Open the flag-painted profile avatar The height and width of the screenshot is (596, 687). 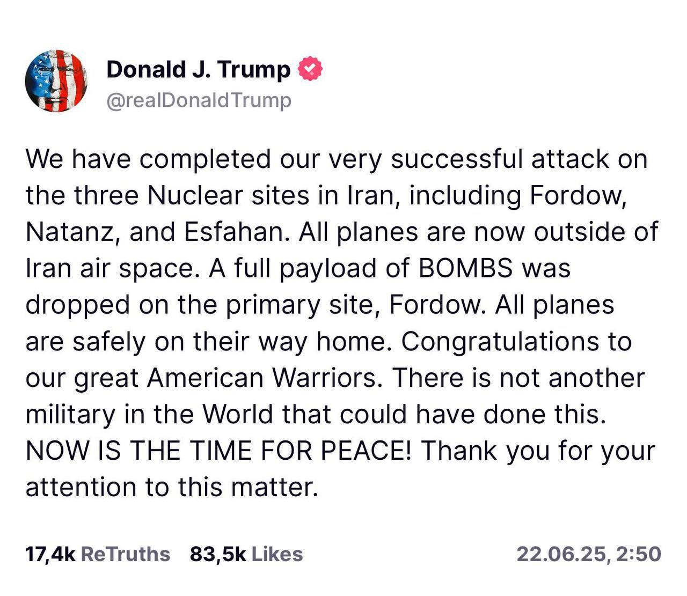pyautogui.click(x=56, y=81)
